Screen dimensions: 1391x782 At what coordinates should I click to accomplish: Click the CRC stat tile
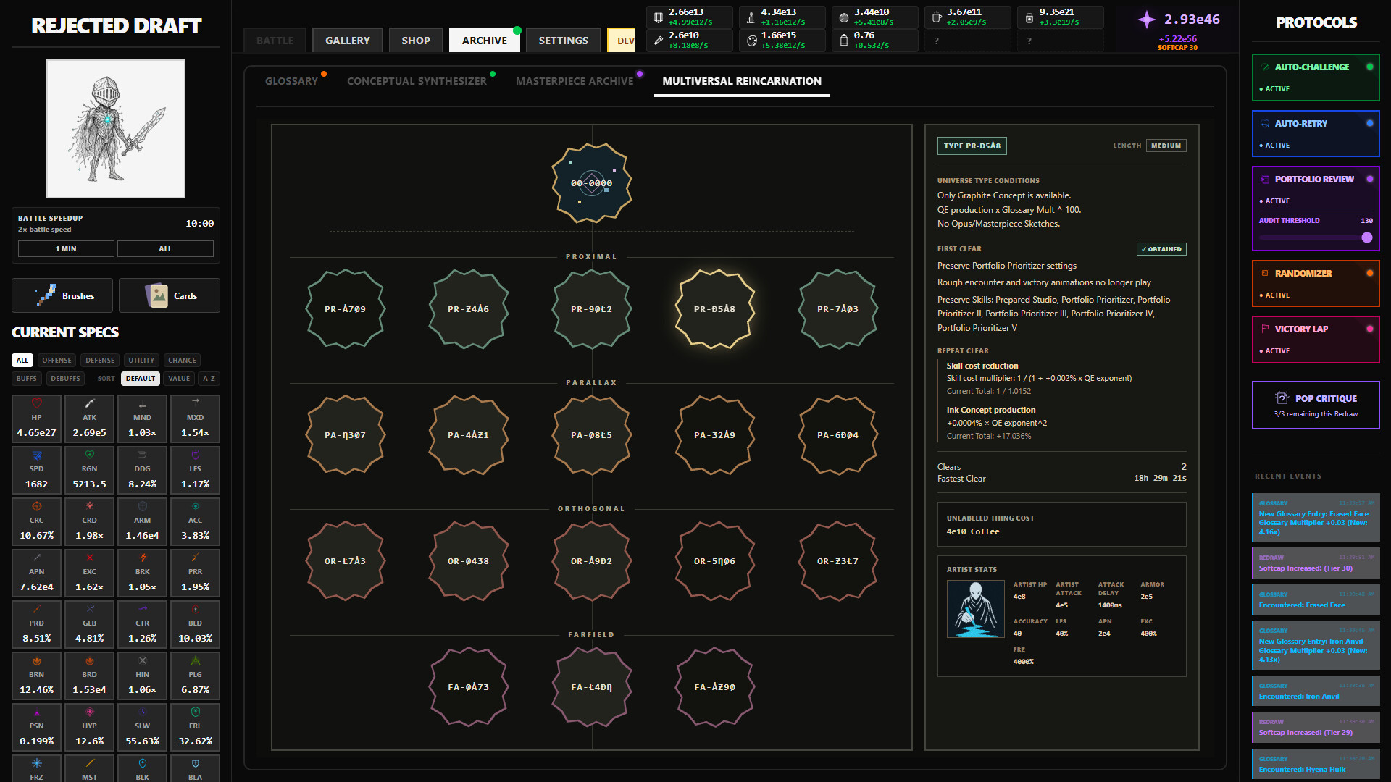[36, 521]
